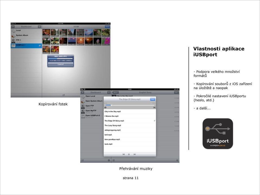
Task: Click the 'strana 11' page number
Action: tap(131, 178)
